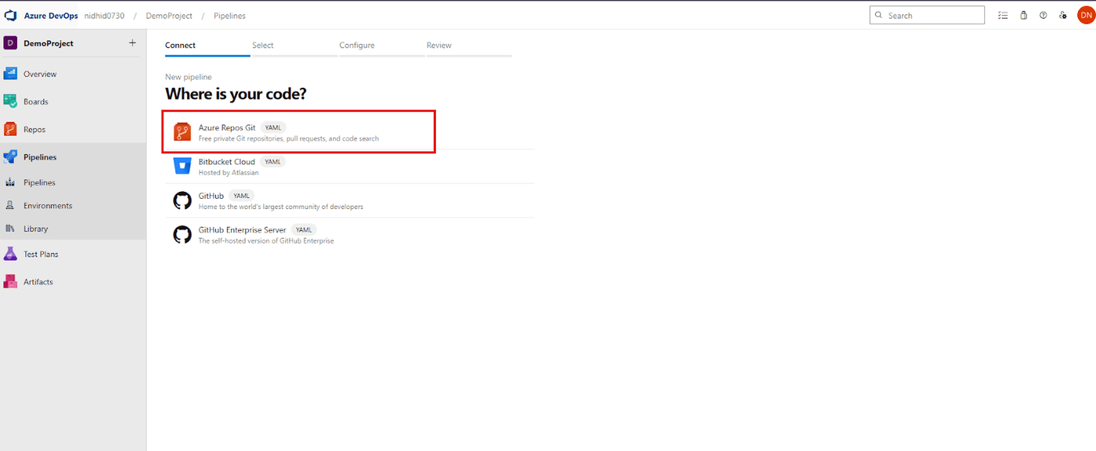Choose GitHub Enterprise Server source

pyautogui.click(x=350, y=235)
